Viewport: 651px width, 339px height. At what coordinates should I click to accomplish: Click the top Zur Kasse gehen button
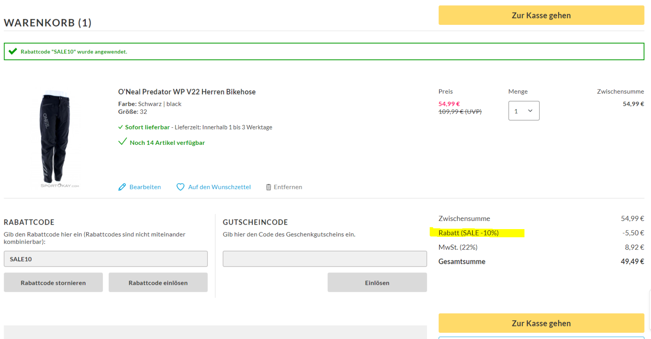[x=541, y=15]
